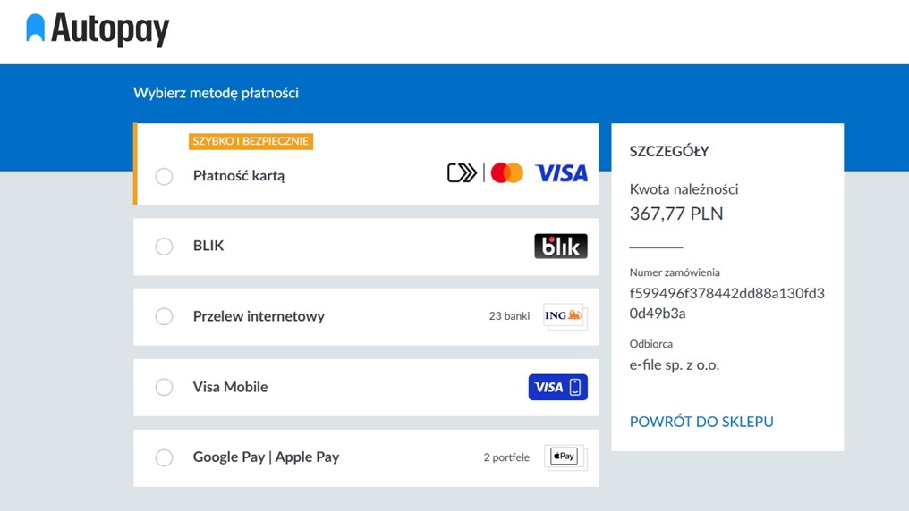This screenshot has width=909, height=511.
Task: Choose the Przelew internetowy radio button
Action: point(164,316)
